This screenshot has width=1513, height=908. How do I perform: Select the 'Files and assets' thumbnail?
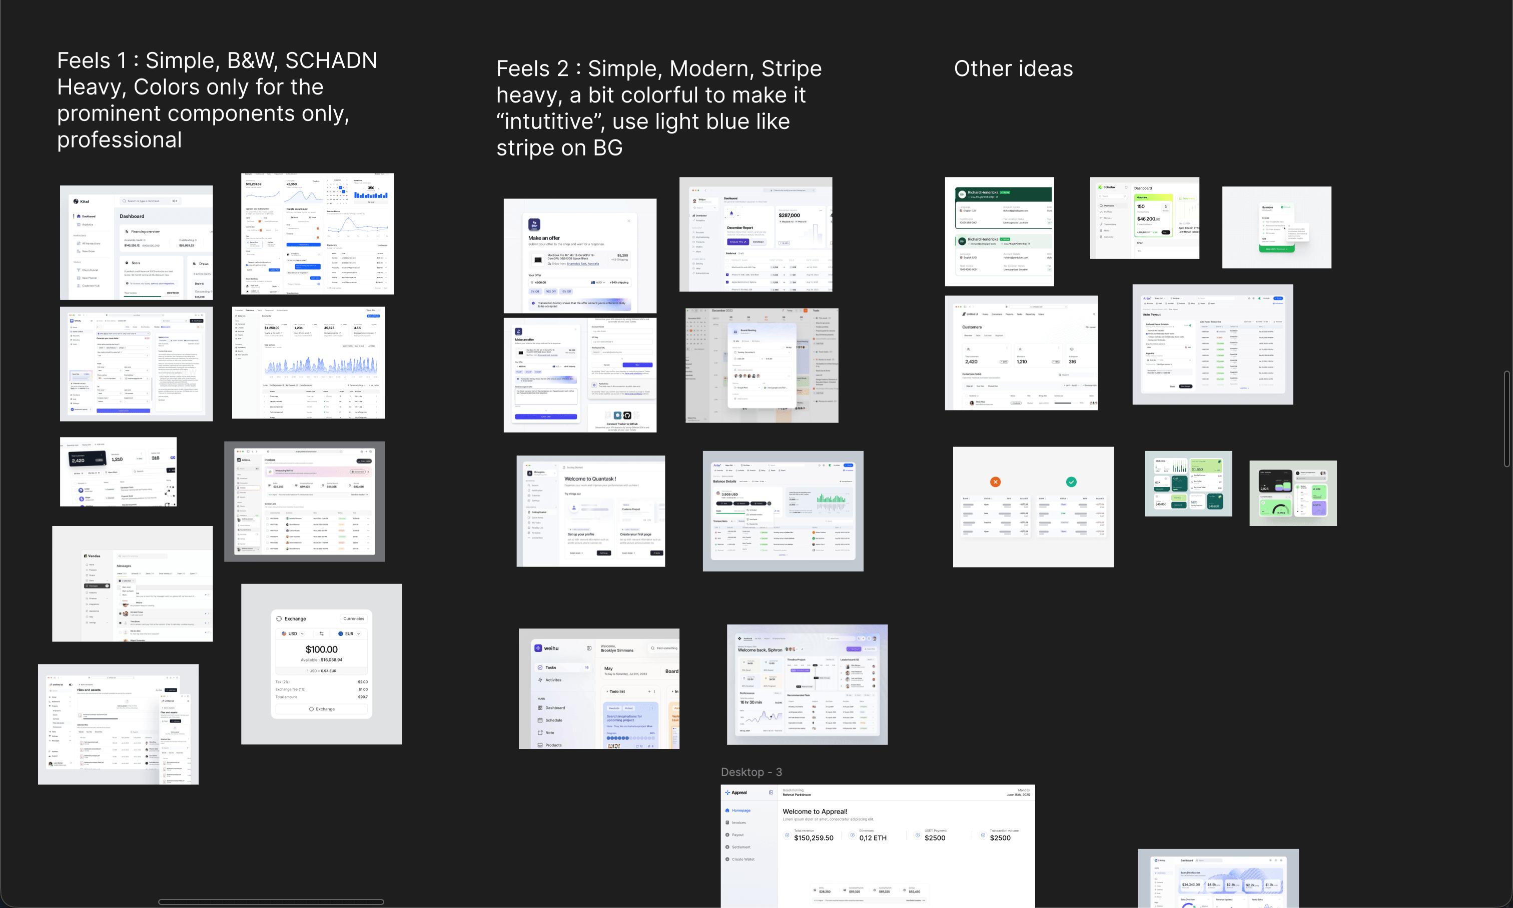click(x=118, y=724)
